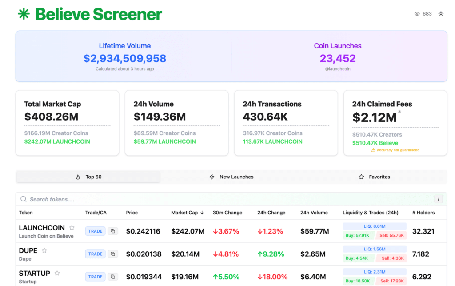Click LAUNCHCOIN LIQ: 8.61M bar
This screenshot has width=455, height=286.
pos(375,226)
